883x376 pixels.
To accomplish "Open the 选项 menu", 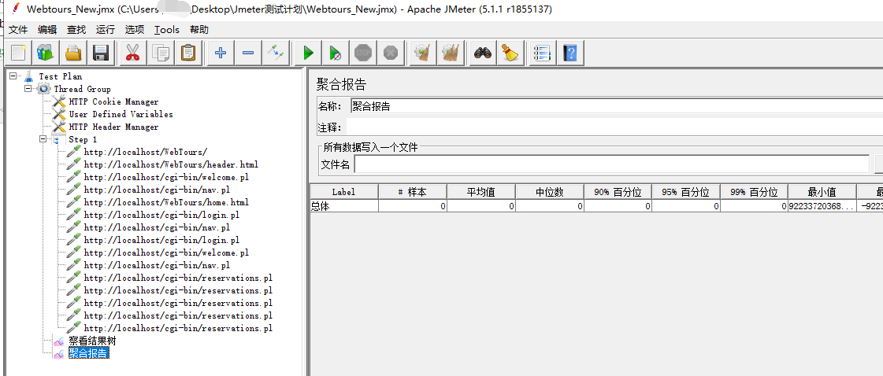I will (x=135, y=30).
